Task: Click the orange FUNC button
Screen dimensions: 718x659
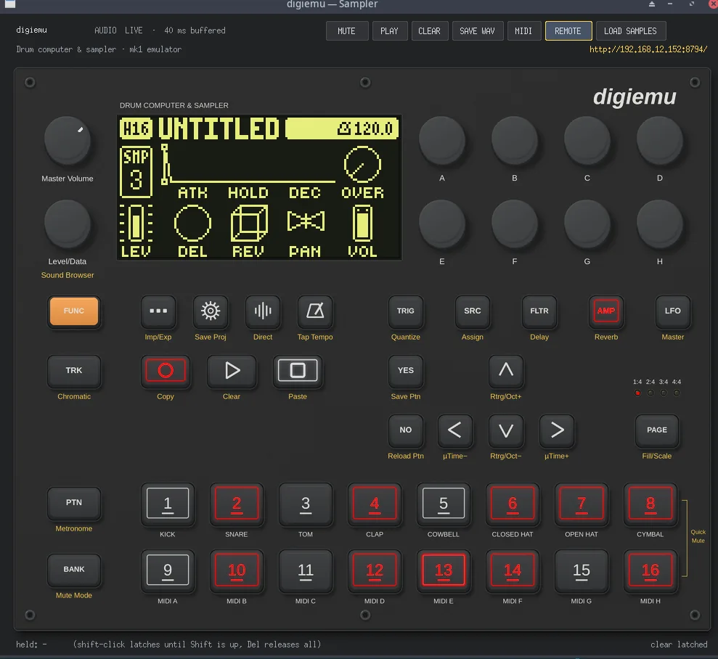Action: (x=74, y=311)
